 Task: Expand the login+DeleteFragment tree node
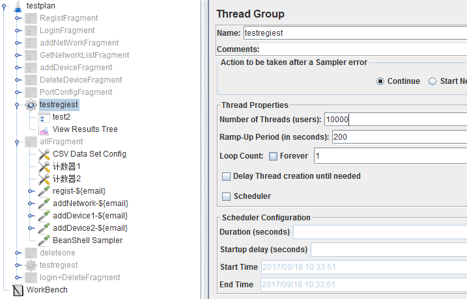[x=18, y=278]
